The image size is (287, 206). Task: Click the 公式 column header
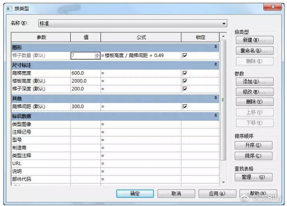141,37
